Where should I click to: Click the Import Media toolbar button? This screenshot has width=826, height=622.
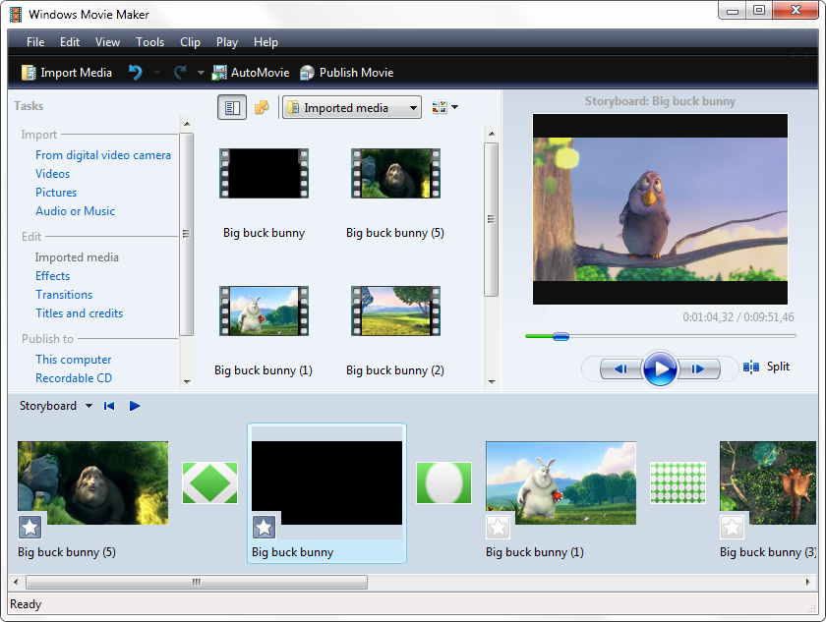pos(67,73)
